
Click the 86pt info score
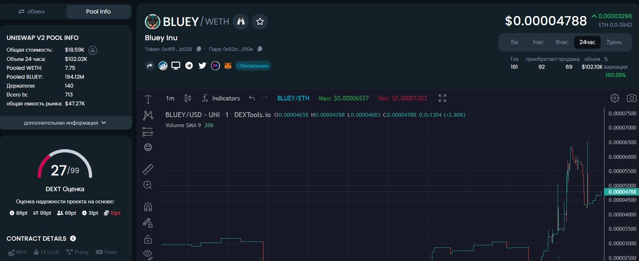coord(19,213)
